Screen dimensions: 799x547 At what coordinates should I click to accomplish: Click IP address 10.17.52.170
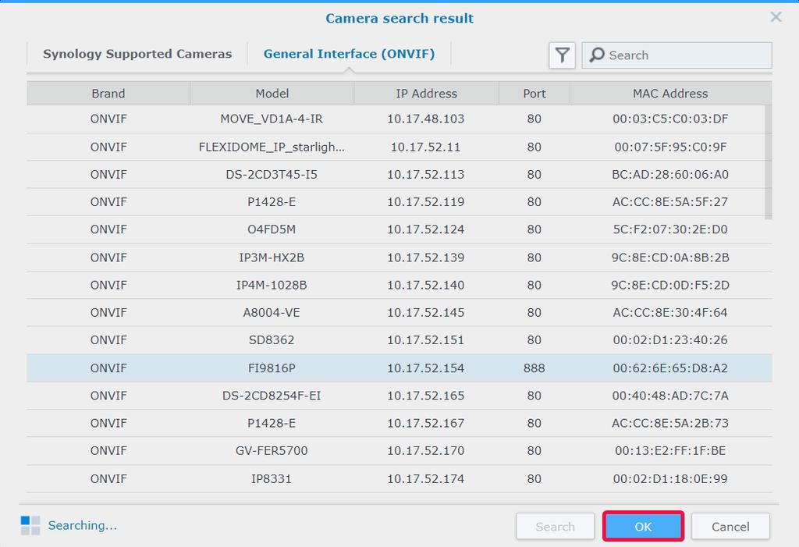point(425,451)
